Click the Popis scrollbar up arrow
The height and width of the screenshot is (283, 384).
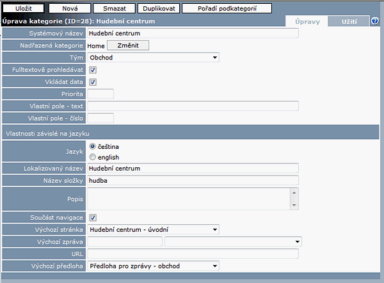294,192
